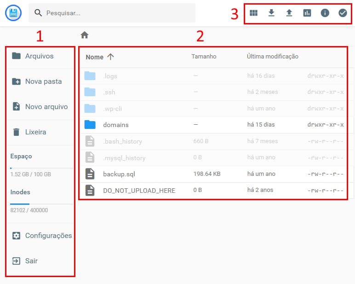Click the home breadcrumb icon

pos(84,35)
